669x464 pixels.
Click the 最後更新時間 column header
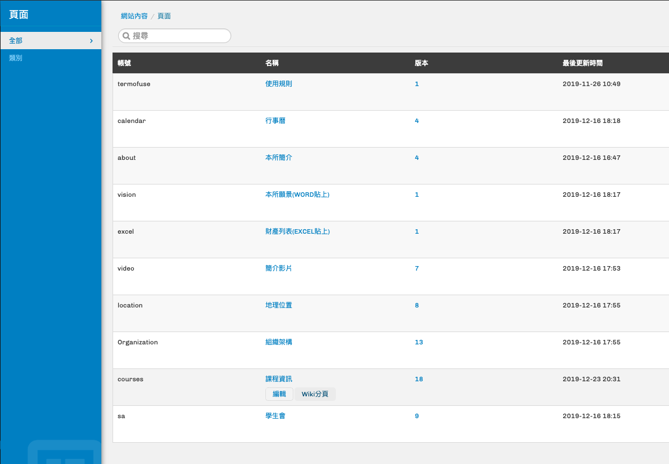[x=582, y=63]
